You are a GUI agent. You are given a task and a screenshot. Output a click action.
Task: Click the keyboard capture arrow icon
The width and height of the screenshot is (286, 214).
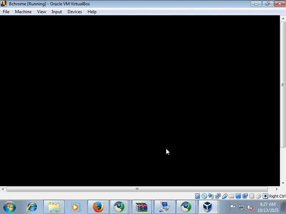265,196
